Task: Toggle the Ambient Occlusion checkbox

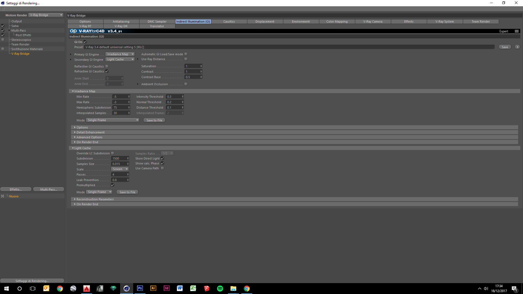Action: pos(186,84)
